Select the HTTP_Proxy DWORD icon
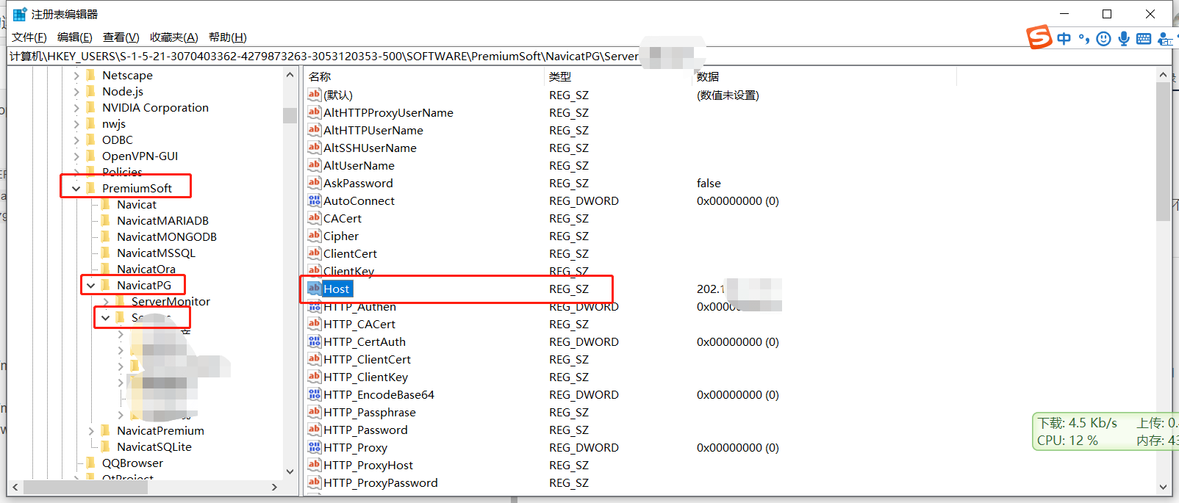Image resolution: width=1179 pixels, height=503 pixels. [315, 447]
